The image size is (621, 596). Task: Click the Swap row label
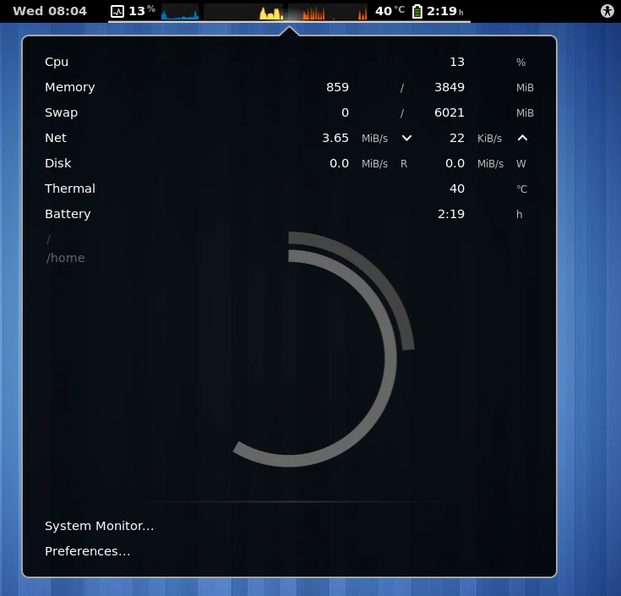pos(61,112)
